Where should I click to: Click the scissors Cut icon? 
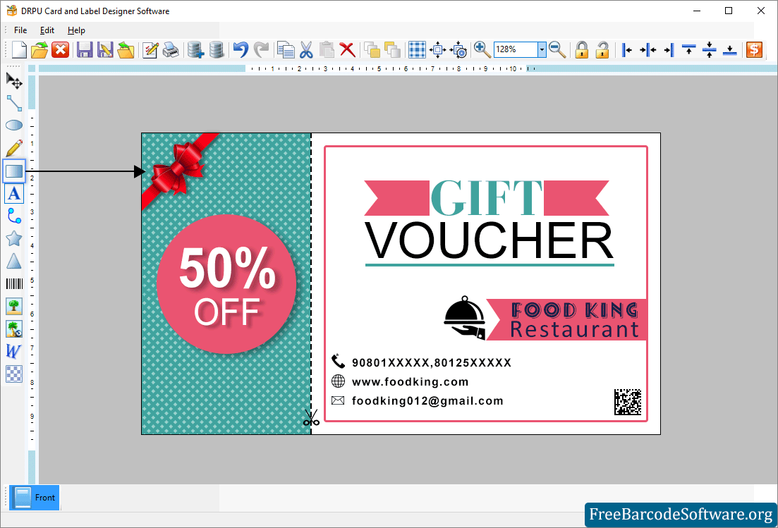pyautogui.click(x=306, y=49)
